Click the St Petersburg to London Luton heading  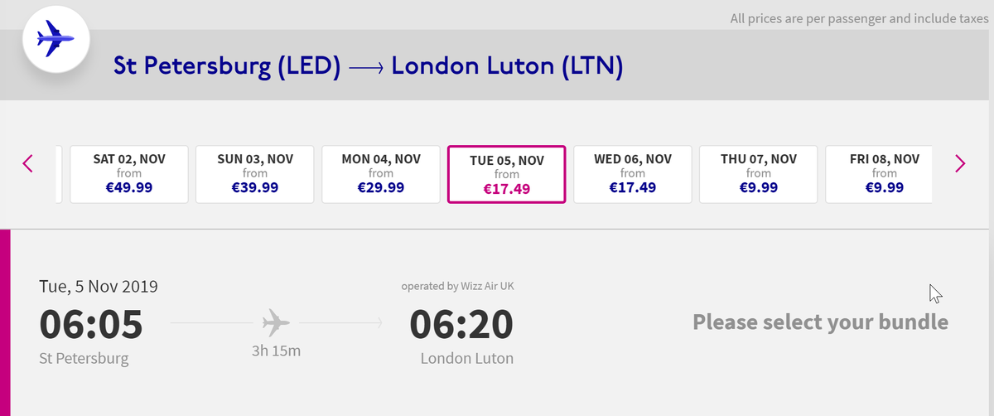pyautogui.click(x=368, y=67)
